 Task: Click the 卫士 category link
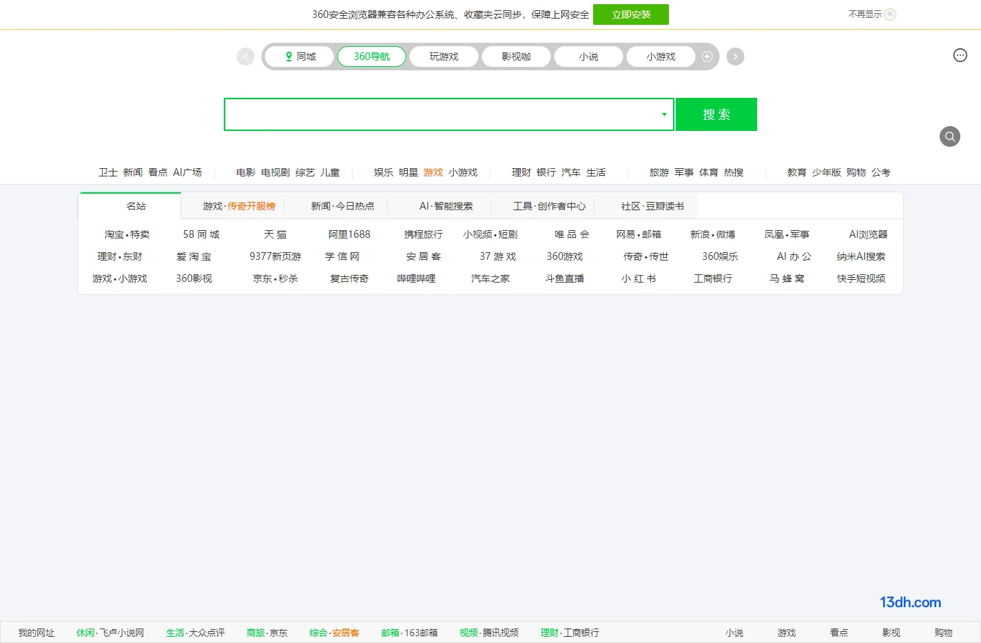click(x=108, y=172)
